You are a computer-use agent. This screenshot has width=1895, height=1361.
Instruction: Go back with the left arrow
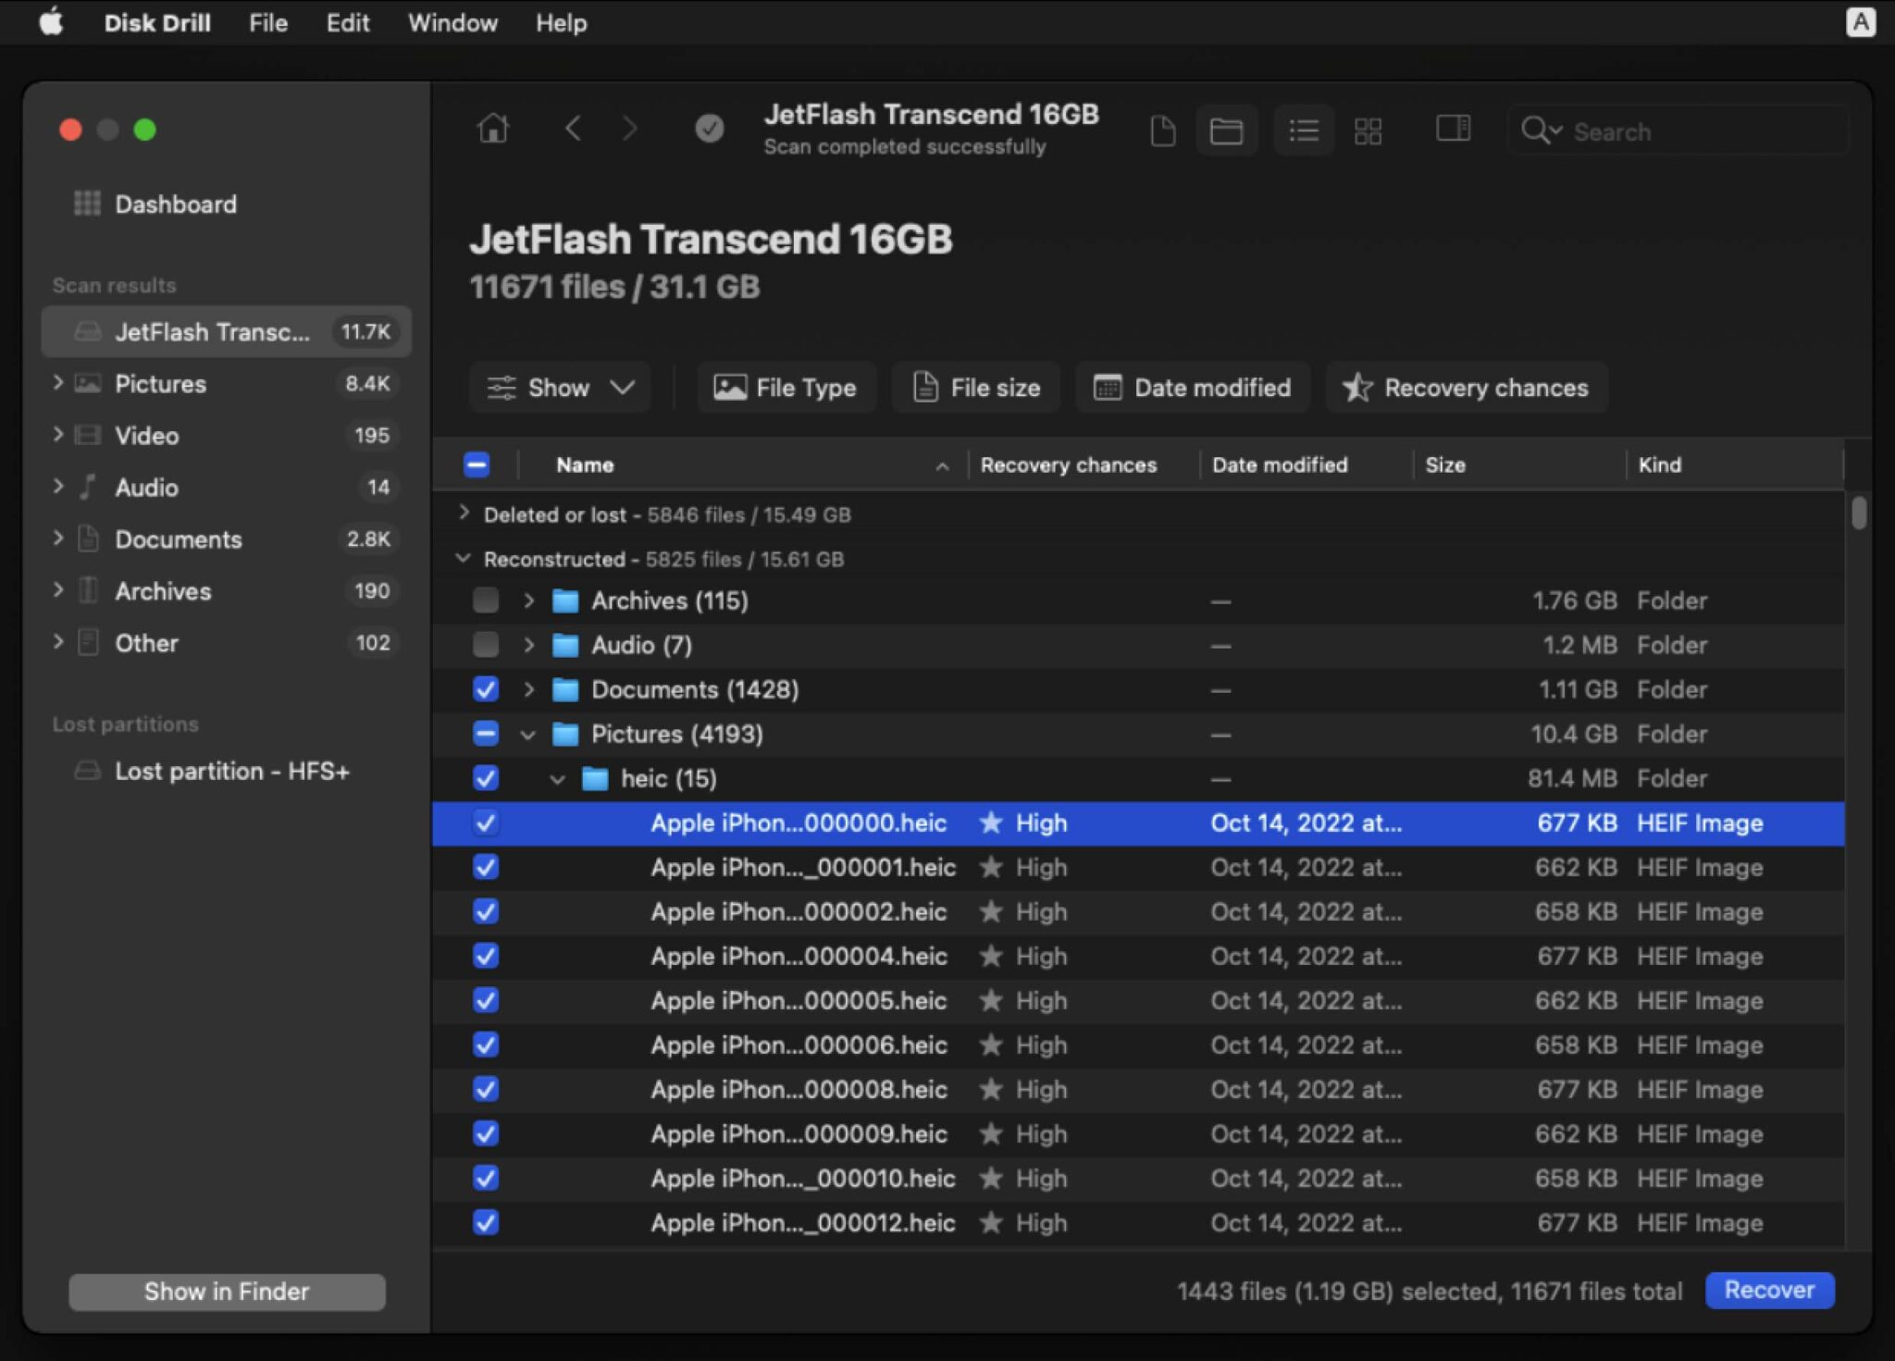click(573, 129)
